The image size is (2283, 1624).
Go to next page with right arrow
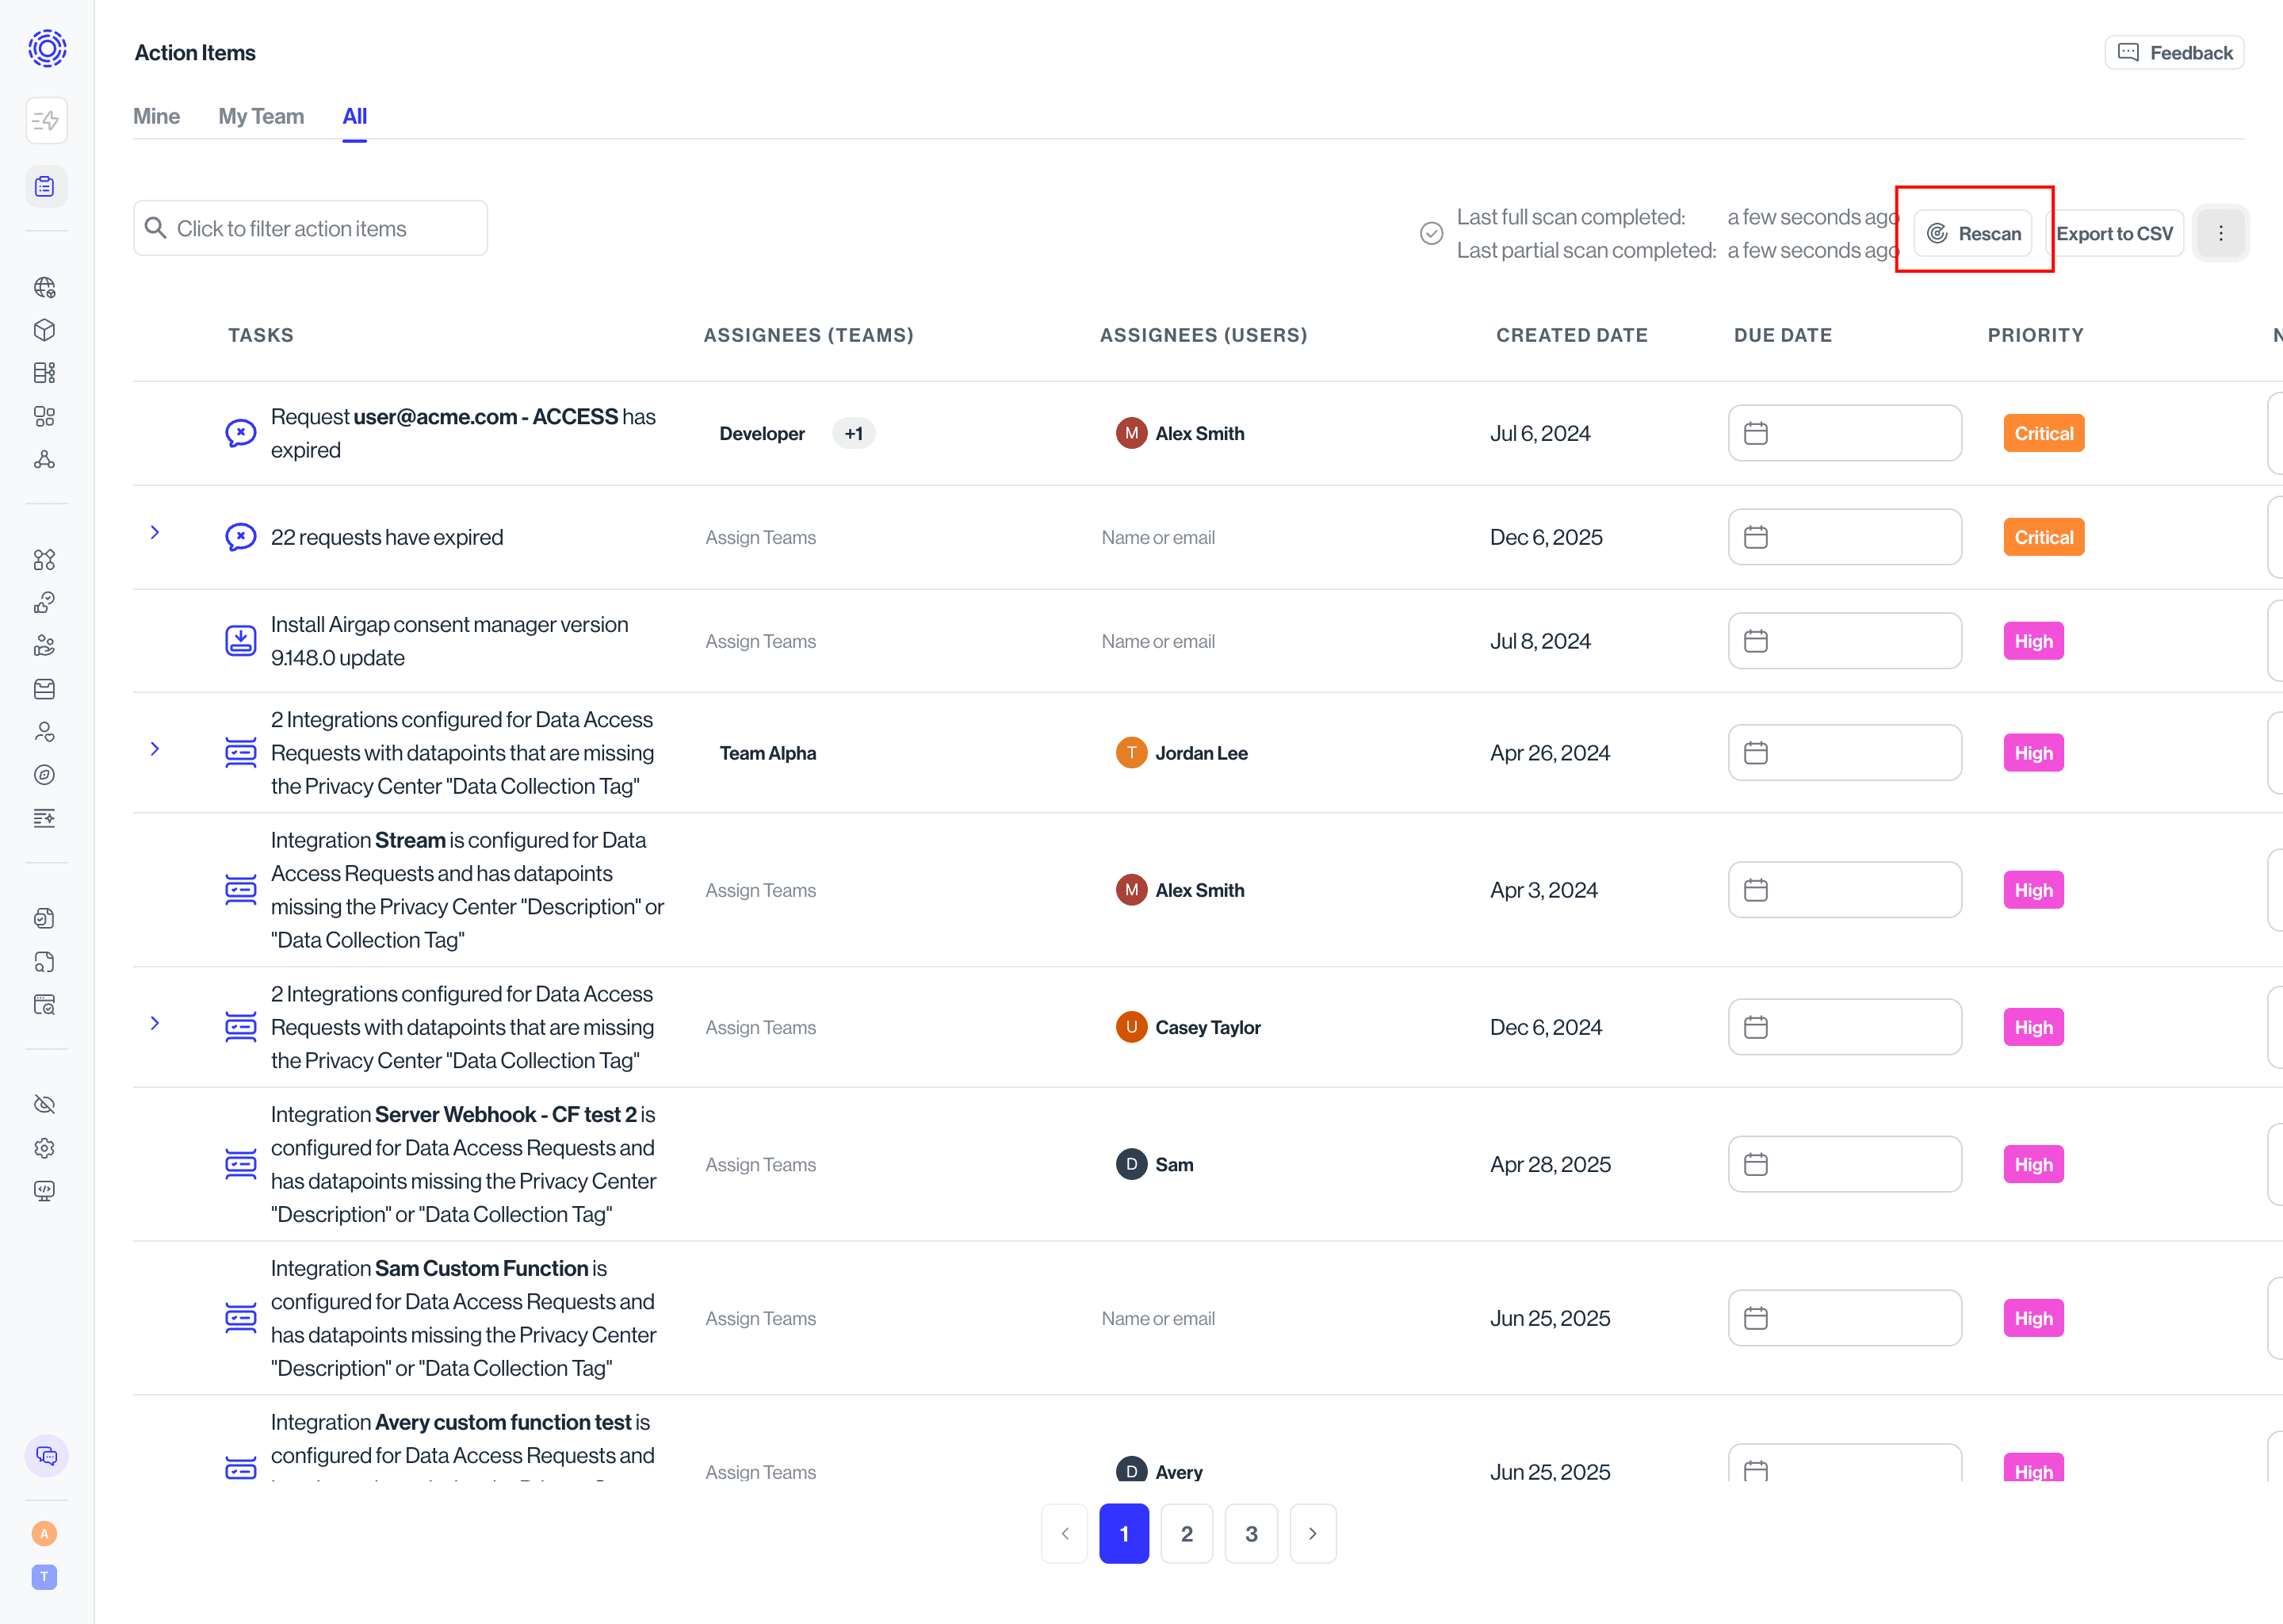coord(1314,1534)
